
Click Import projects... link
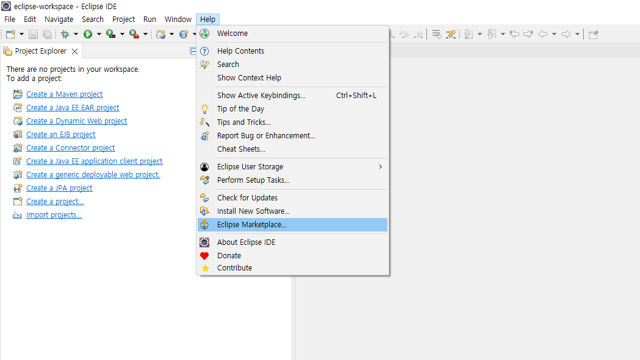pyautogui.click(x=54, y=215)
